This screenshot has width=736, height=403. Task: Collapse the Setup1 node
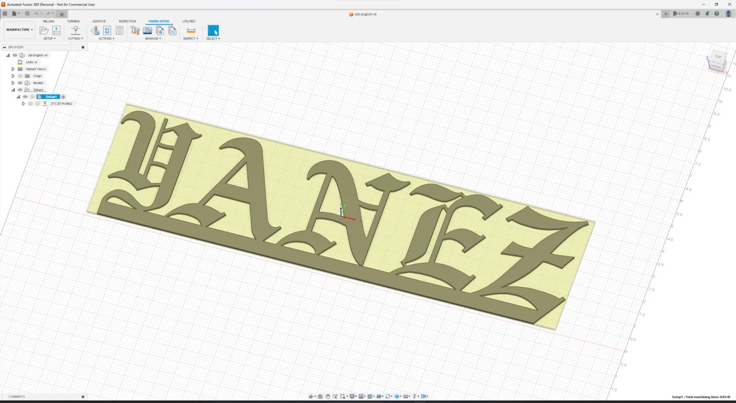(x=18, y=97)
